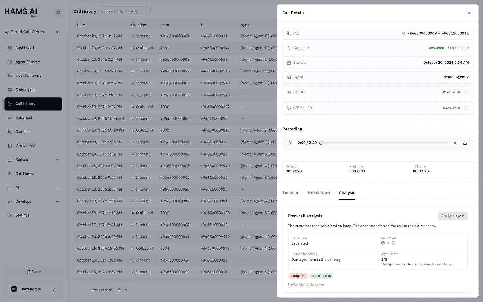The width and height of the screenshot is (483, 302).
Task: Copy the SIP Call-ID value
Action: [465, 108]
